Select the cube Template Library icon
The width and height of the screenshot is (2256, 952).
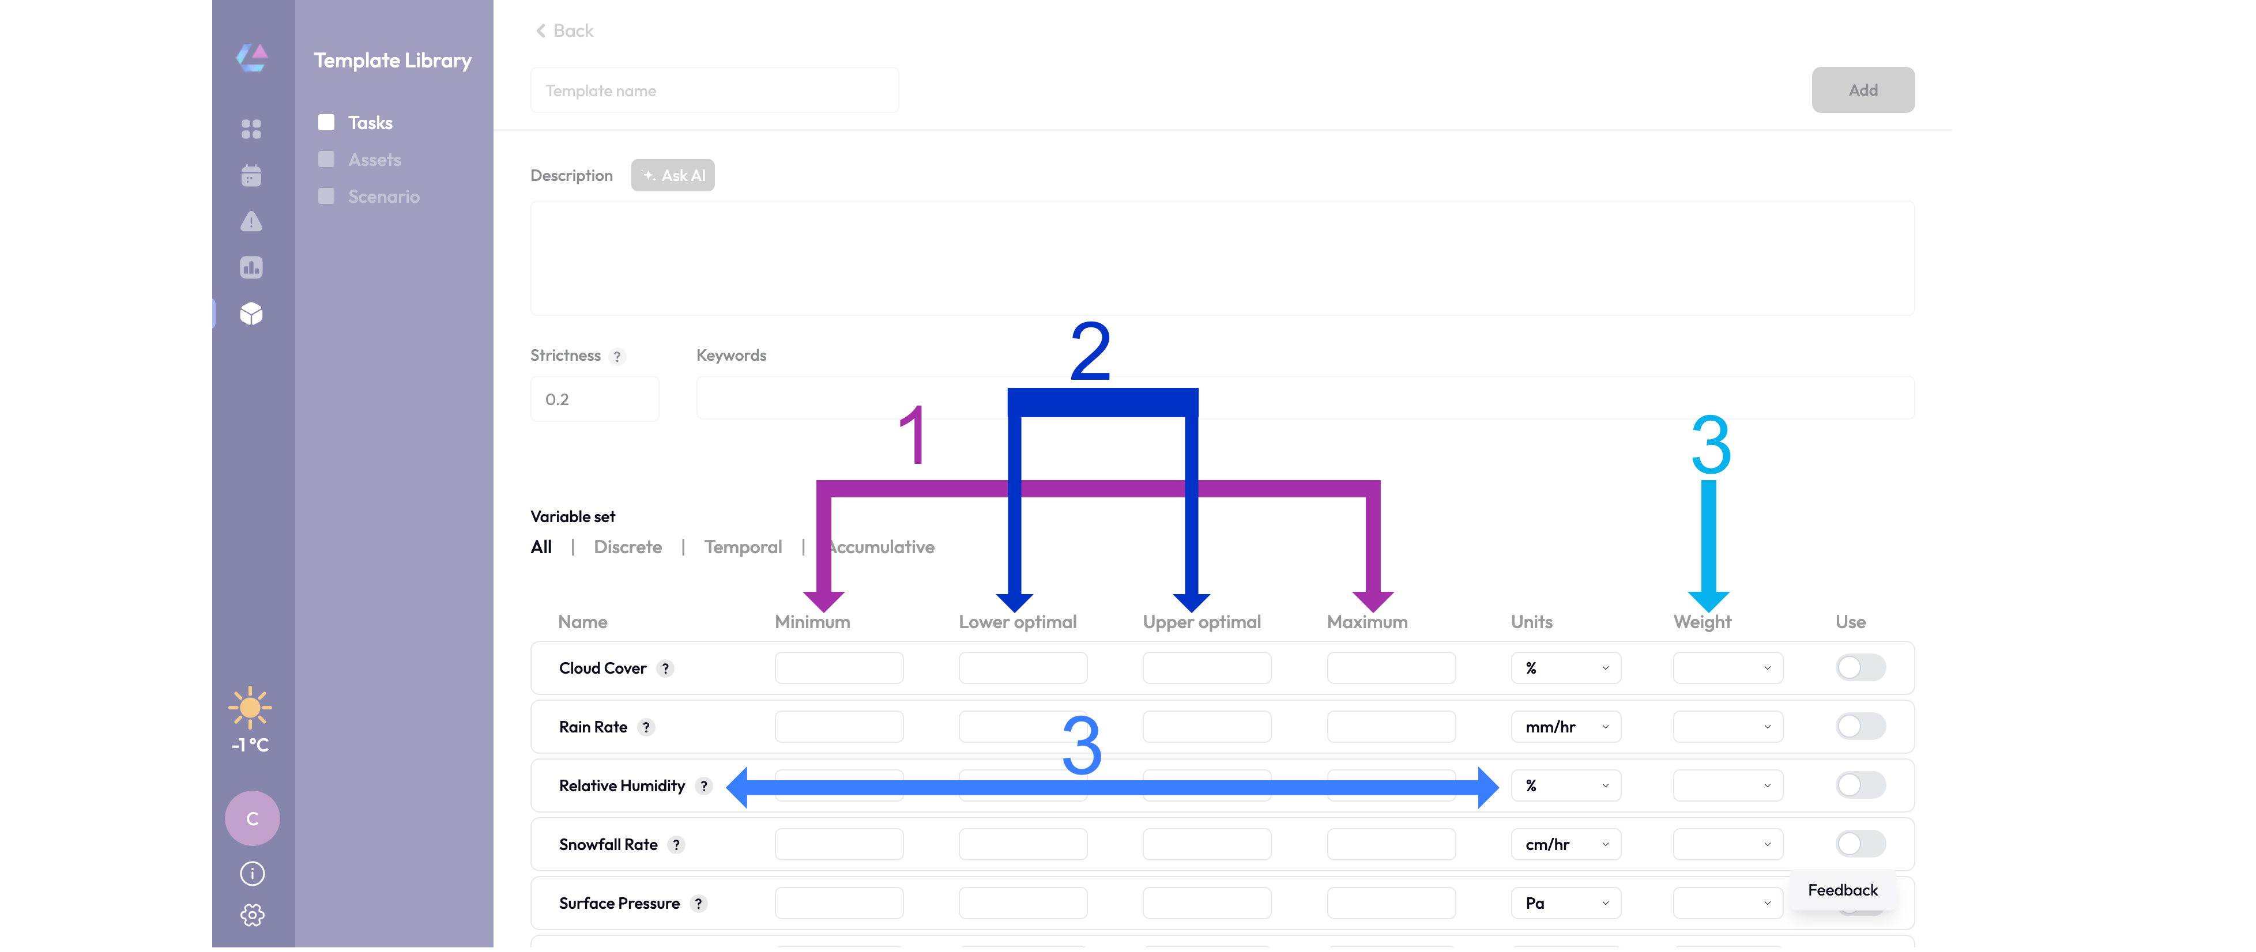[x=251, y=313]
